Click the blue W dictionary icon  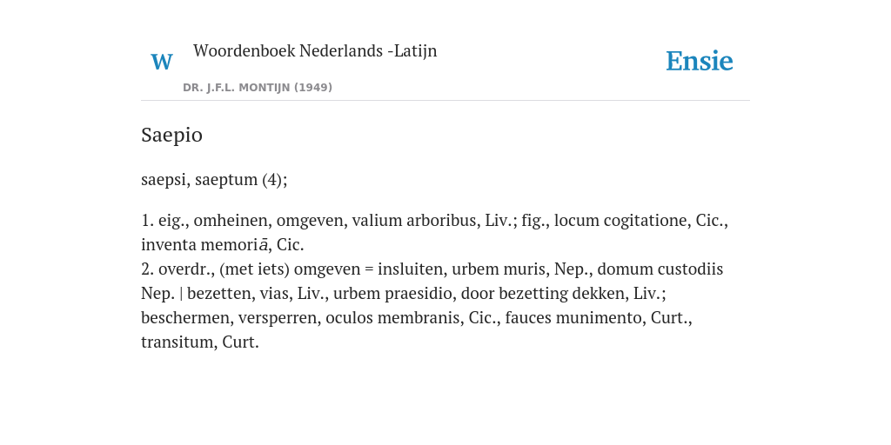point(161,62)
